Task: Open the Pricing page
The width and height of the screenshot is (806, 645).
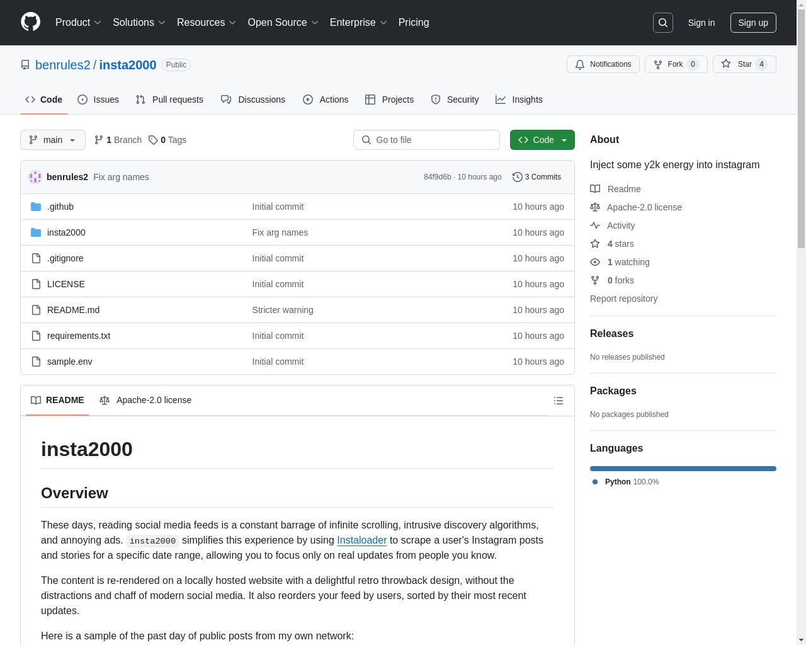Action: pos(414,22)
